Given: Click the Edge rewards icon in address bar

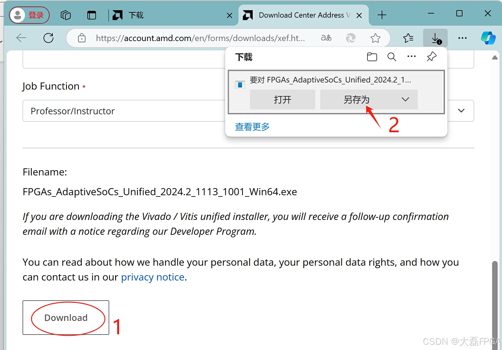Looking at the screenshot, I should (351, 38).
